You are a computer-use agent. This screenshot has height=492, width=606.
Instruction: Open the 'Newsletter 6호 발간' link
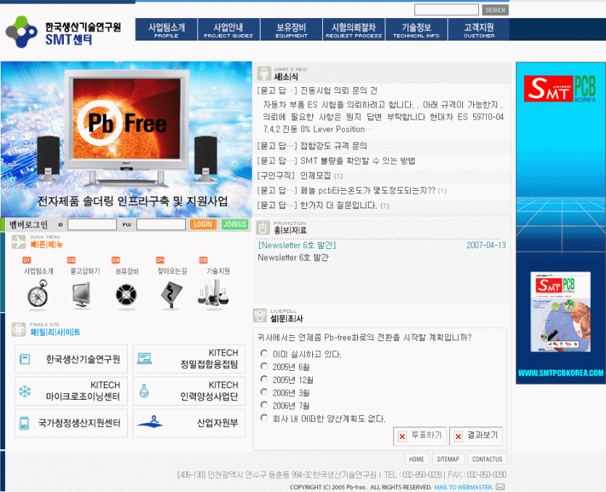coord(297,245)
